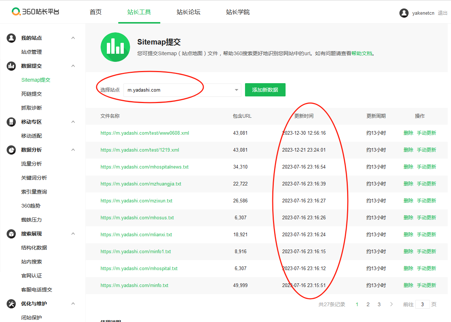The image size is (451, 322).
Task: Click the 移动专区 phone icon
Action: point(11,122)
